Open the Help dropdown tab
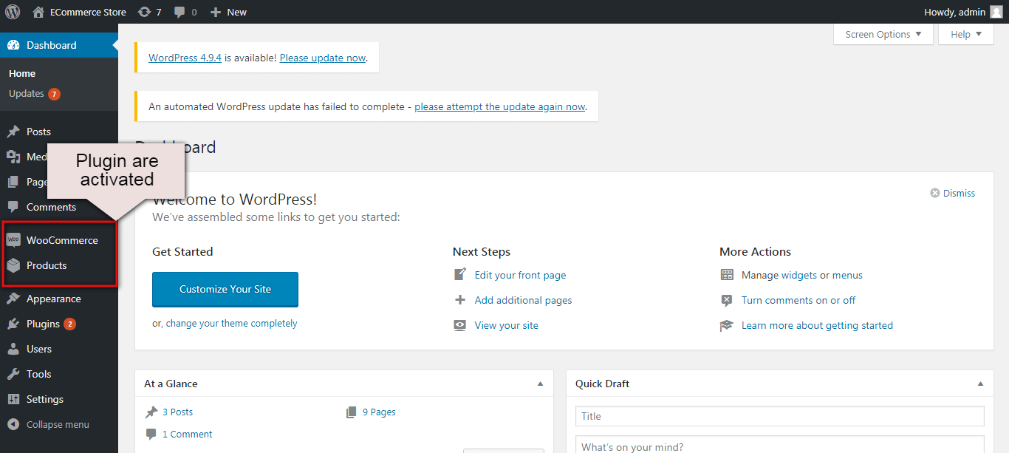Viewport: 1009px width, 453px height. pyautogui.click(x=965, y=34)
